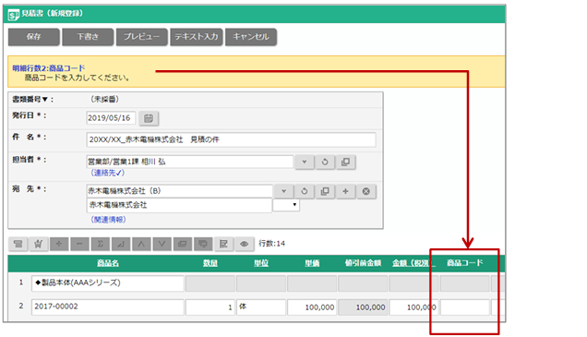Screen dimensions: 587x337
Task: Expand the 宛先 dropdown arrow
Action: click(283, 191)
